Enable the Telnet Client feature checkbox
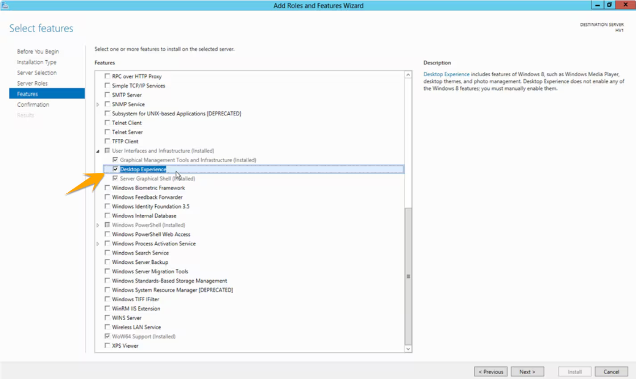 (x=107, y=123)
